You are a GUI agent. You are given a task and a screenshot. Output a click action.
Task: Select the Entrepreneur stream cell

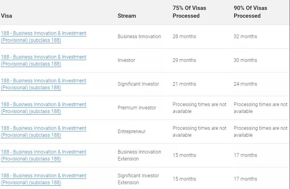[131, 132]
